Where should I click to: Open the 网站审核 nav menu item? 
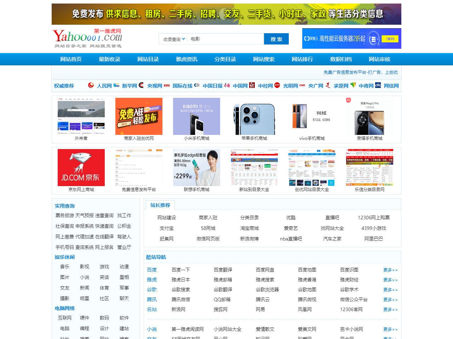379,59
